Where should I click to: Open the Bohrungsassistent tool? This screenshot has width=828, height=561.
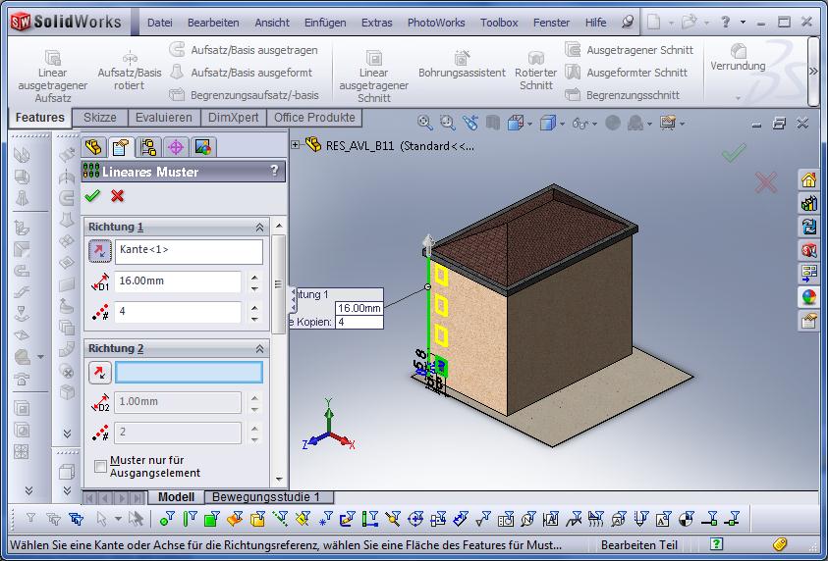[x=462, y=58]
